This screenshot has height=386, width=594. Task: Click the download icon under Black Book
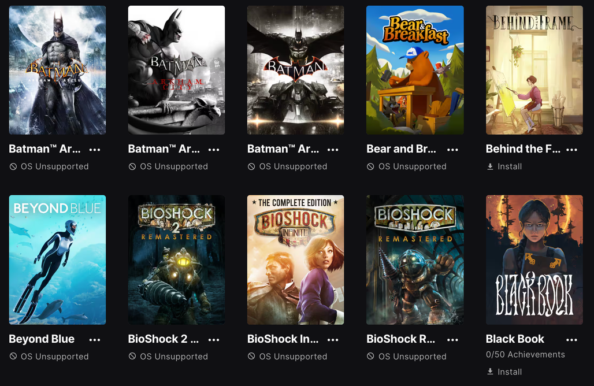490,372
